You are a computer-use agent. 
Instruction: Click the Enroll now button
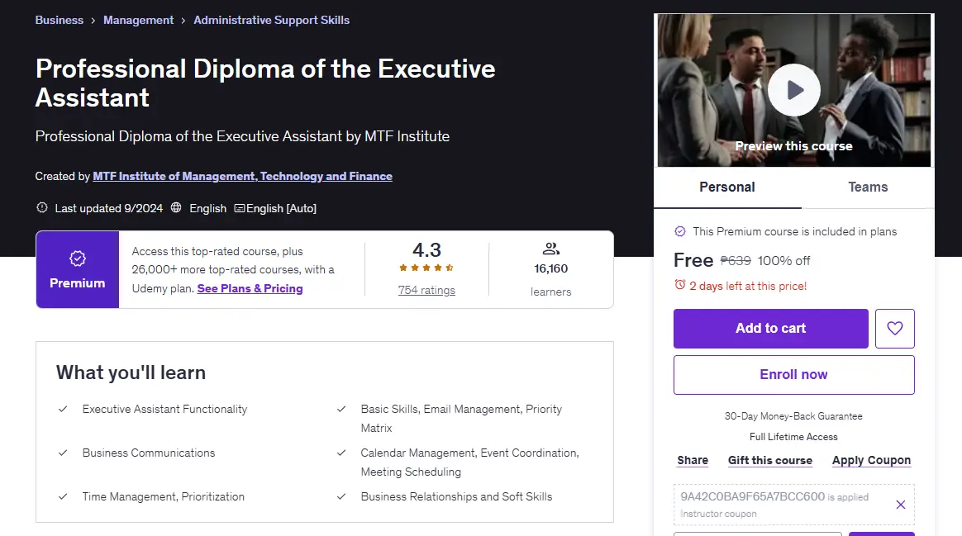point(794,375)
